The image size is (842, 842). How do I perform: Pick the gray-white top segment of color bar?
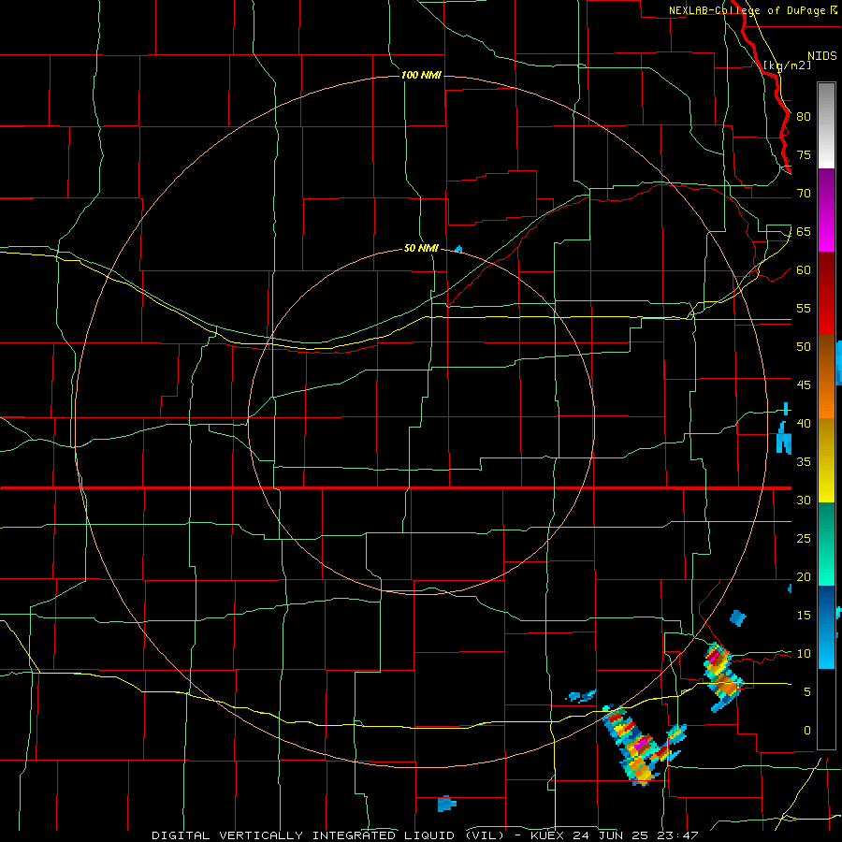826,125
